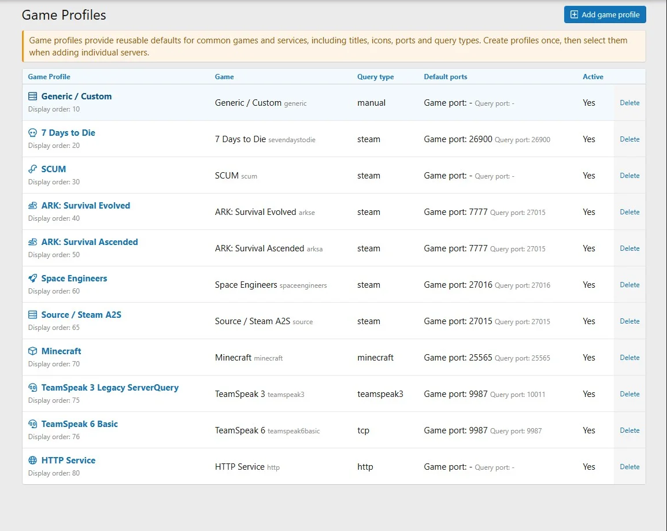Delete the HTTP Service profile
667x531 pixels.
(x=629, y=467)
